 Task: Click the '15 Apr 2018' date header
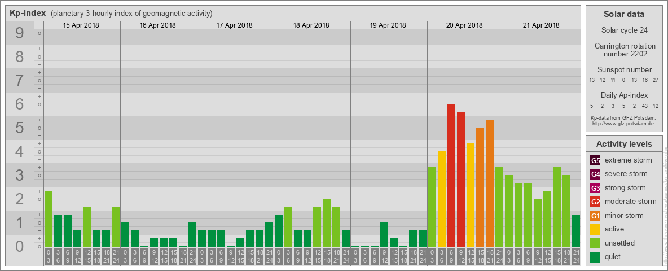pyautogui.click(x=81, y=25)
